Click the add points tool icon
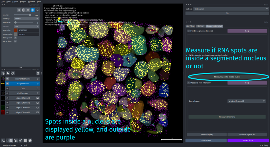The width and height of the screenshot is (270, 147). pos(24,10)
